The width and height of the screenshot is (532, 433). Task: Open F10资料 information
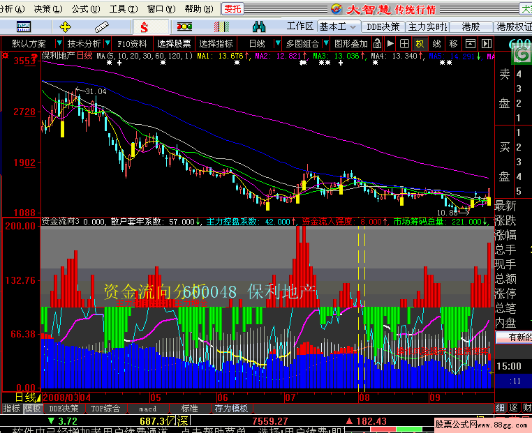[132, 44]
